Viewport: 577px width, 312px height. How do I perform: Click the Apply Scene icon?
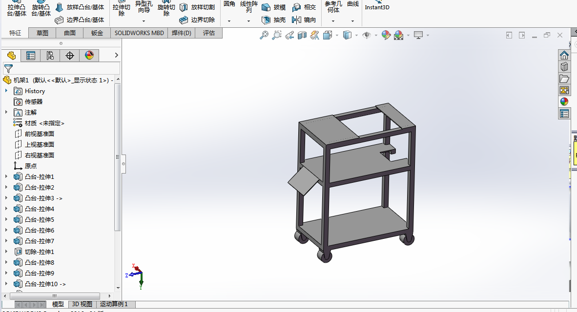(x=398, y=35)
